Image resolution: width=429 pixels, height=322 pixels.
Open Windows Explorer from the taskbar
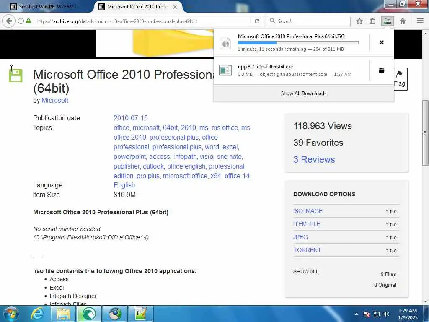point(63,314)
